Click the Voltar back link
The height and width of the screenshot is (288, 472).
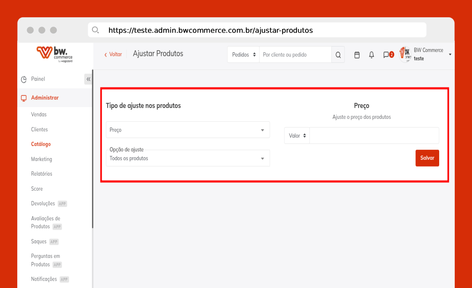click(113, 54)
